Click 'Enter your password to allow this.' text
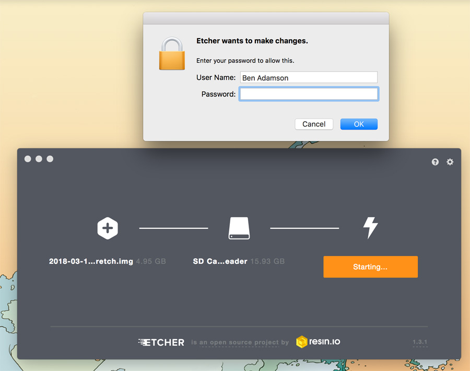Viewport: 470px width, 371px height. 245,61
